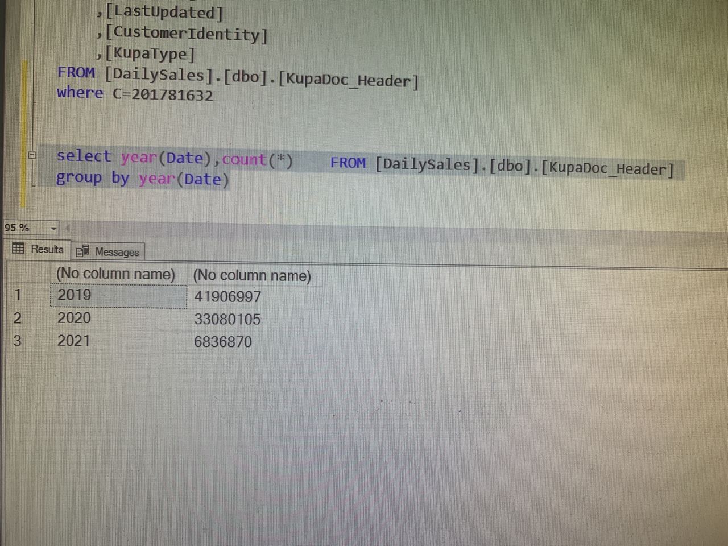Select result row header 2
This screenshot has width=728, height=546.
[x=18, y=318]
